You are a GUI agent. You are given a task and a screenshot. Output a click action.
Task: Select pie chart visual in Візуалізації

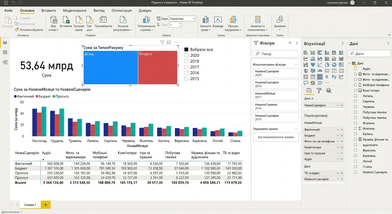(327, 65)
